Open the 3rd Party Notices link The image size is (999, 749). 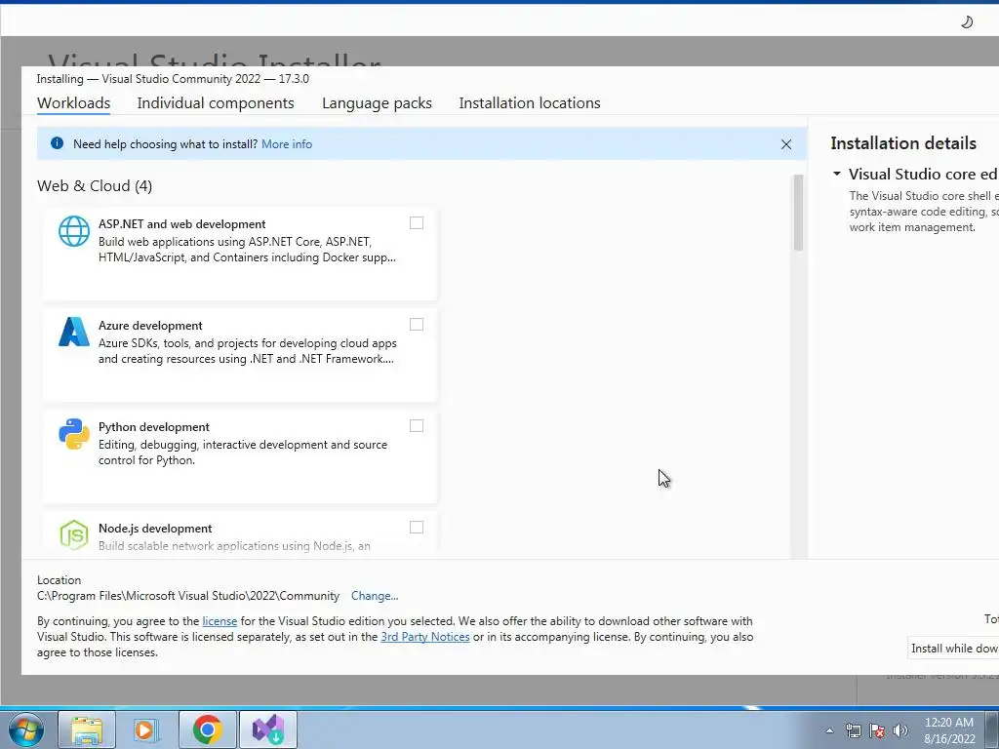[x=425, y=637]
